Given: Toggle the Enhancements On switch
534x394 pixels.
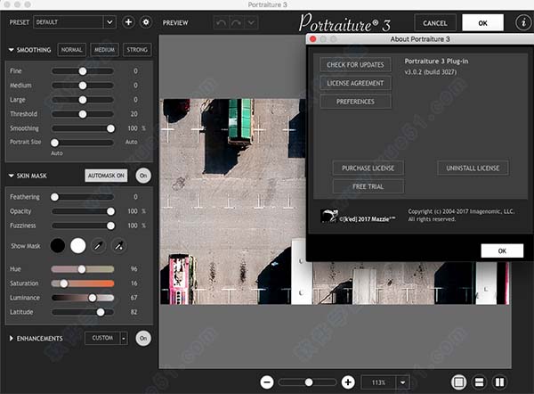Looking at the screenshot, I should coord(143,338).
